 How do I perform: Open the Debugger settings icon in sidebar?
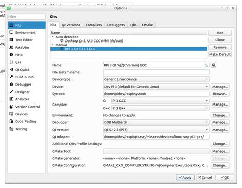pos(11,85)
